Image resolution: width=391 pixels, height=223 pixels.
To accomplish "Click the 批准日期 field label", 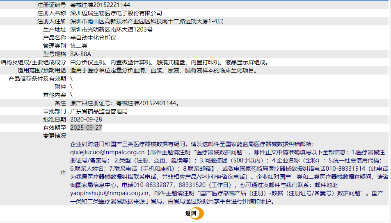I will [x=54, y=119].
